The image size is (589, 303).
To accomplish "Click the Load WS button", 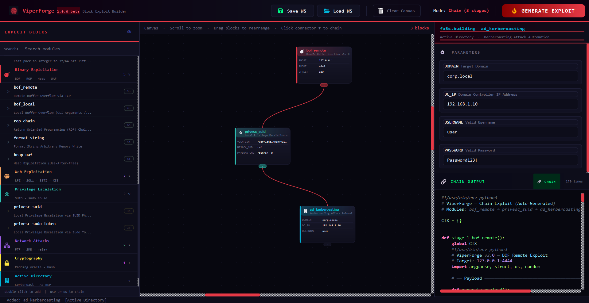I will coord(338,11).
